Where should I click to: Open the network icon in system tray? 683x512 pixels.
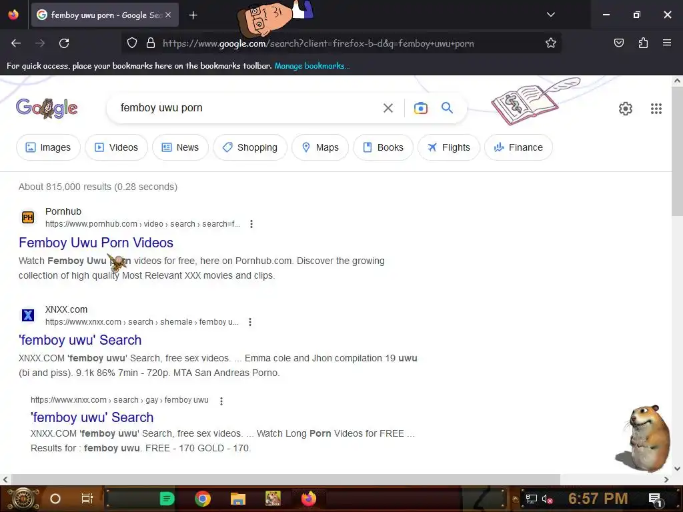click(531, 499)
